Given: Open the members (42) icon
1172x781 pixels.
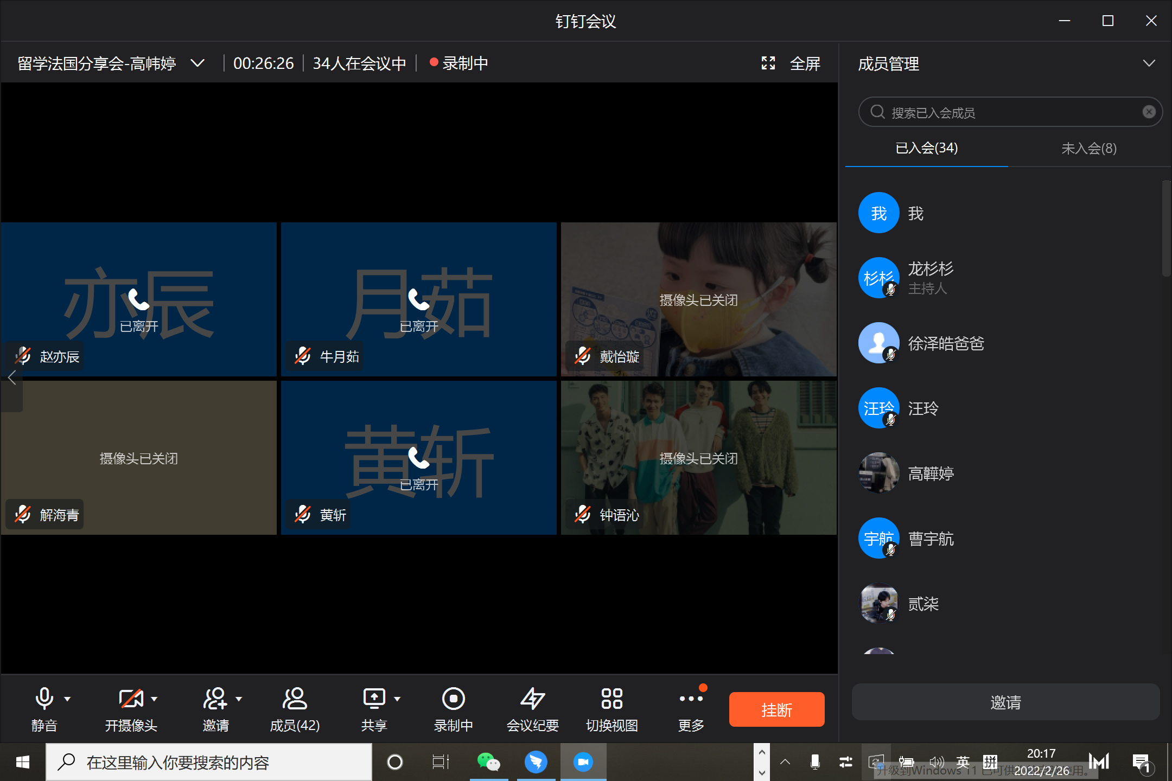Looking at the screenshot, I should tap(295, 699).
